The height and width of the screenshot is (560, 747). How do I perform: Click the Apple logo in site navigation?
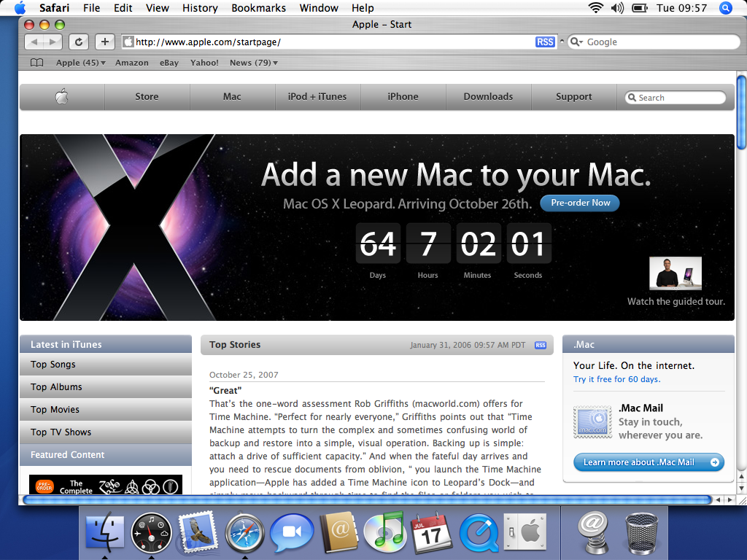(x=62, y=97)
